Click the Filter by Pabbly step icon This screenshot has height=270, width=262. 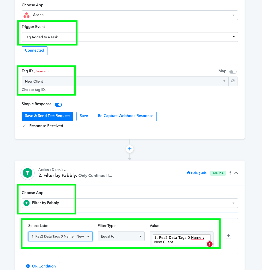click(x=28, y=173)
